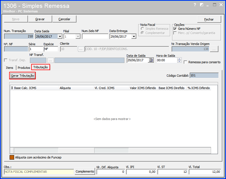Decrease Hora de Saída with down arrow
226x179 pixels.
coord(179,62)
